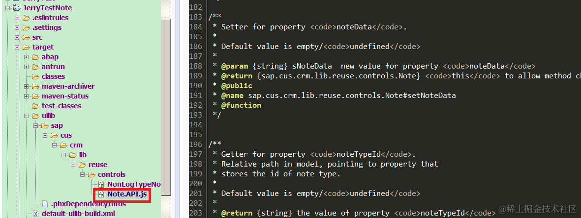Viewport: 581px width, 218px height.
Task: Click the @function tag on line 192
Action: click(241, 105)
